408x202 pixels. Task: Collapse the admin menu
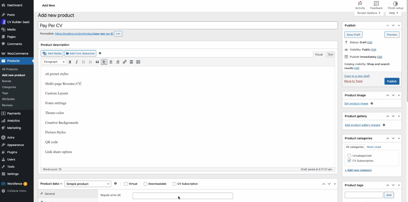coord(17,191)
